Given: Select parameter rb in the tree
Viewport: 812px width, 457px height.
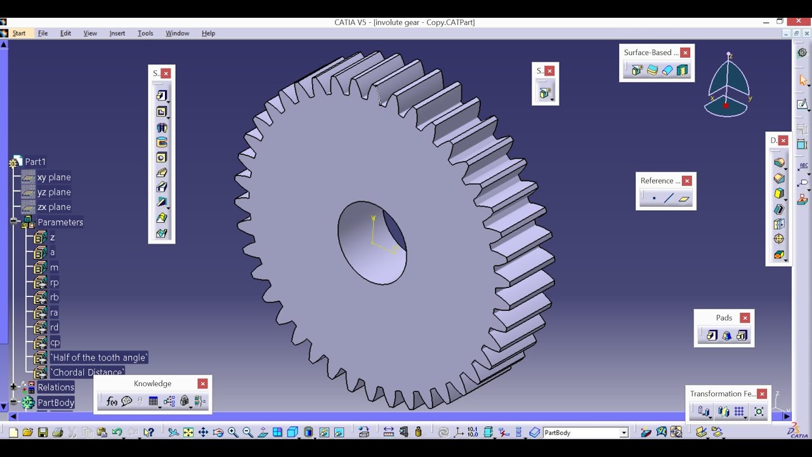Looking at the screenshot, I should point(54,297).
